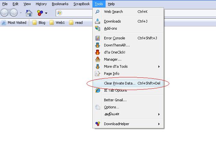This screenshot has height=159, width=216.
Task: Select DownloadHelper menu entry
Action: coord(128,124)
